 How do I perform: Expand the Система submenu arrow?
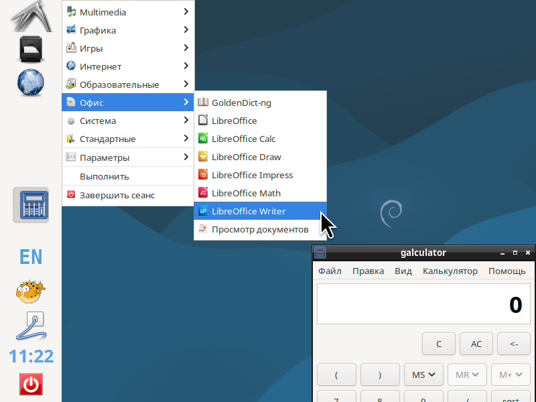point(186,121)
